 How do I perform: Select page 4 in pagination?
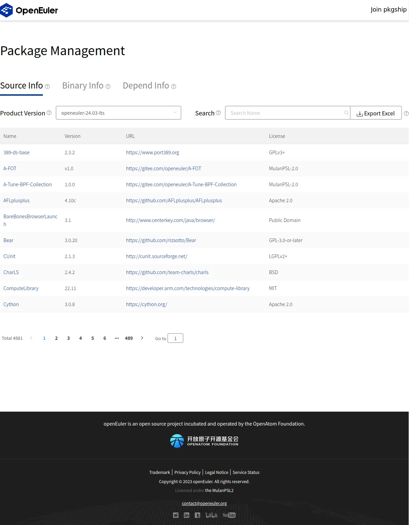coord(80,338)
